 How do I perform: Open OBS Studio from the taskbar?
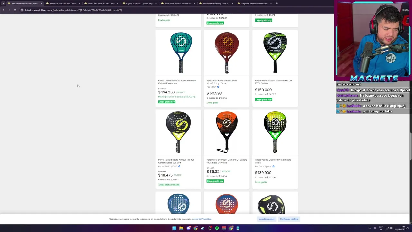210,228
